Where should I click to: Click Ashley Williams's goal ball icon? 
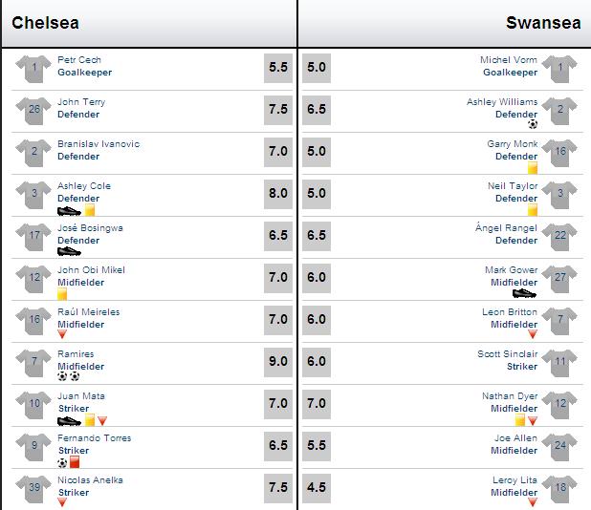[x=533, y=124]
